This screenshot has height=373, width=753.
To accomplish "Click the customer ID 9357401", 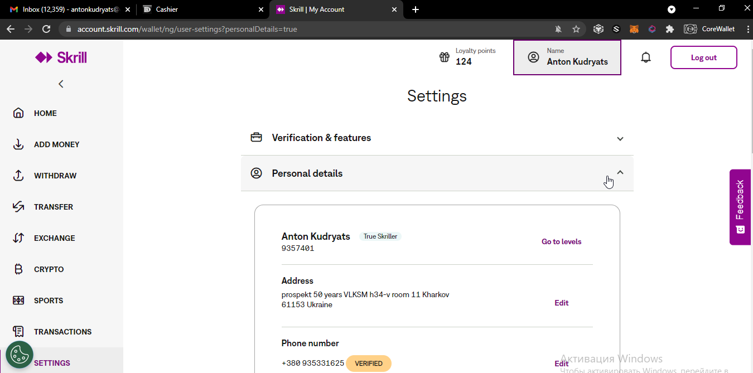I will [298, 248].
